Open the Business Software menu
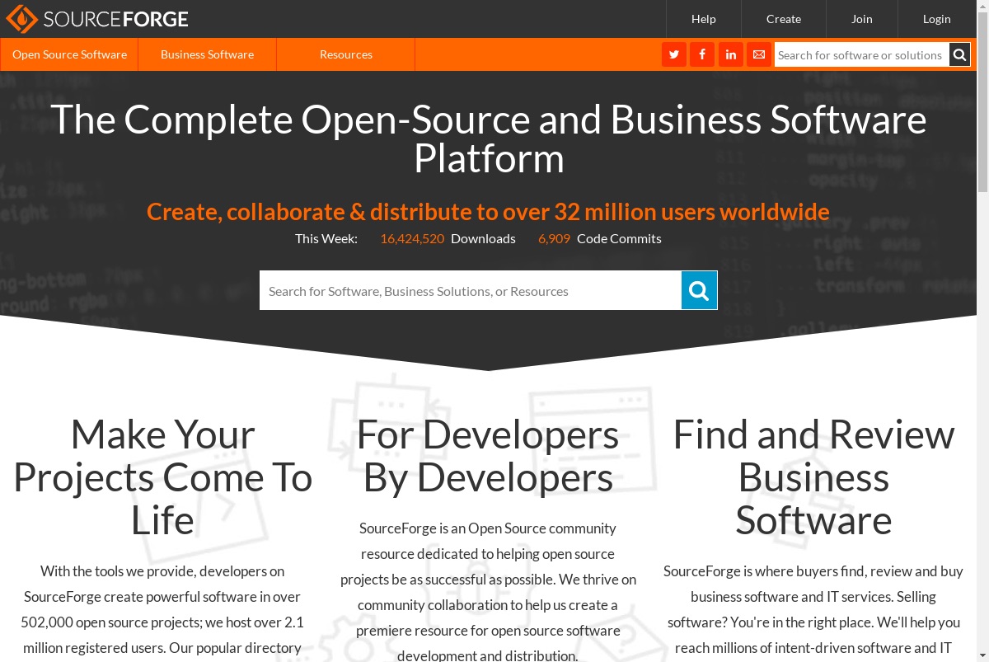 pos(207,54)
